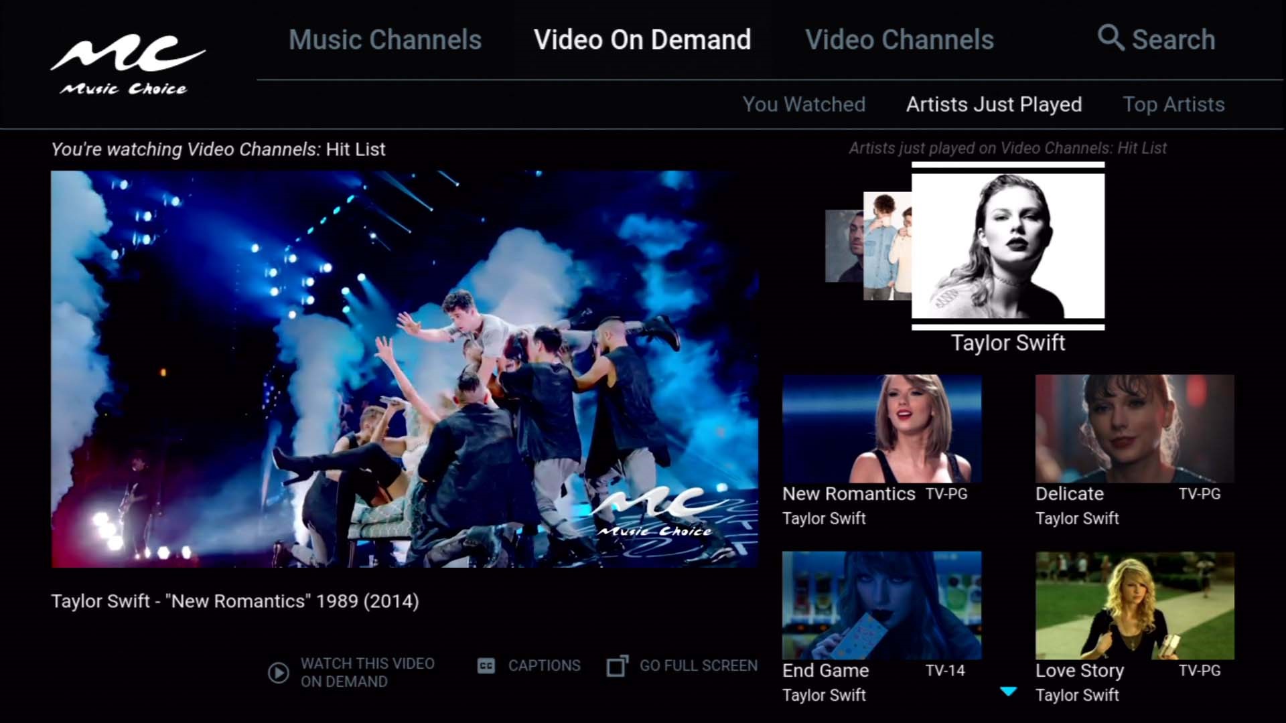This screenshot has width=1286, height=723.
Task: Open the Music Channels tab
Action: (x=385, y=39)
